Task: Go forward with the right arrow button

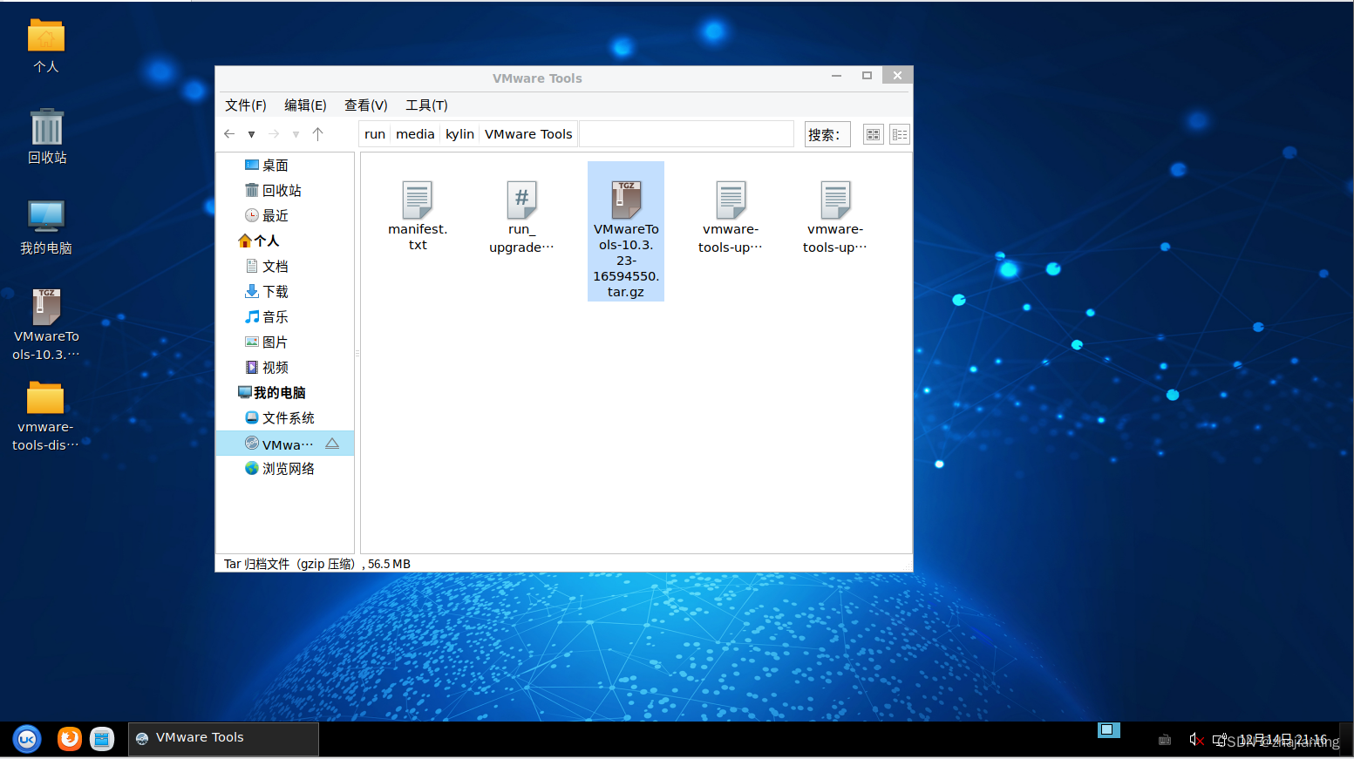Action: point(274,134)
